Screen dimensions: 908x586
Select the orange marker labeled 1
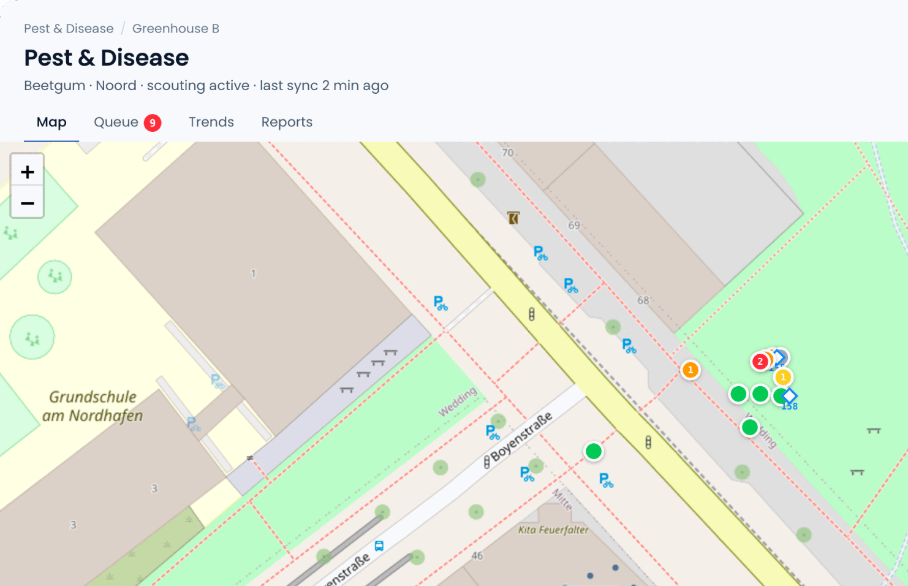[690, 370]
